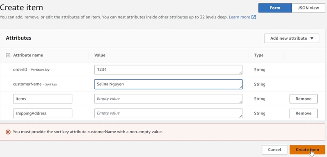Click the customerName value field Selina Nguyen
The width and height of the screenshot is (327, 157).
168,84
